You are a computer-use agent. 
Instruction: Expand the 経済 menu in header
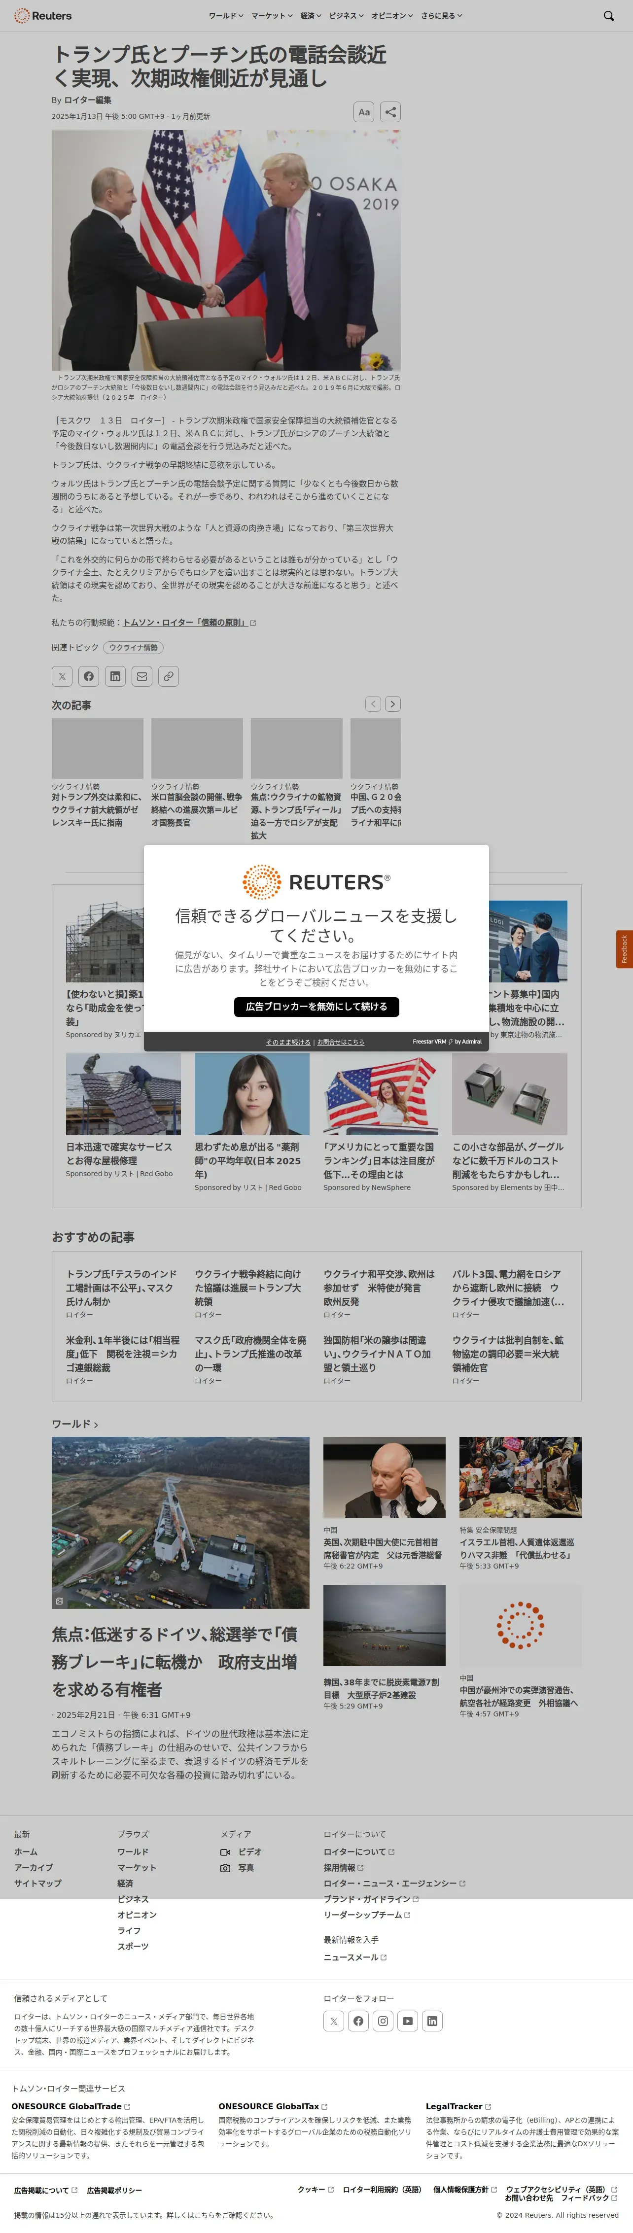pyautogui.click(x=311, y=16)
